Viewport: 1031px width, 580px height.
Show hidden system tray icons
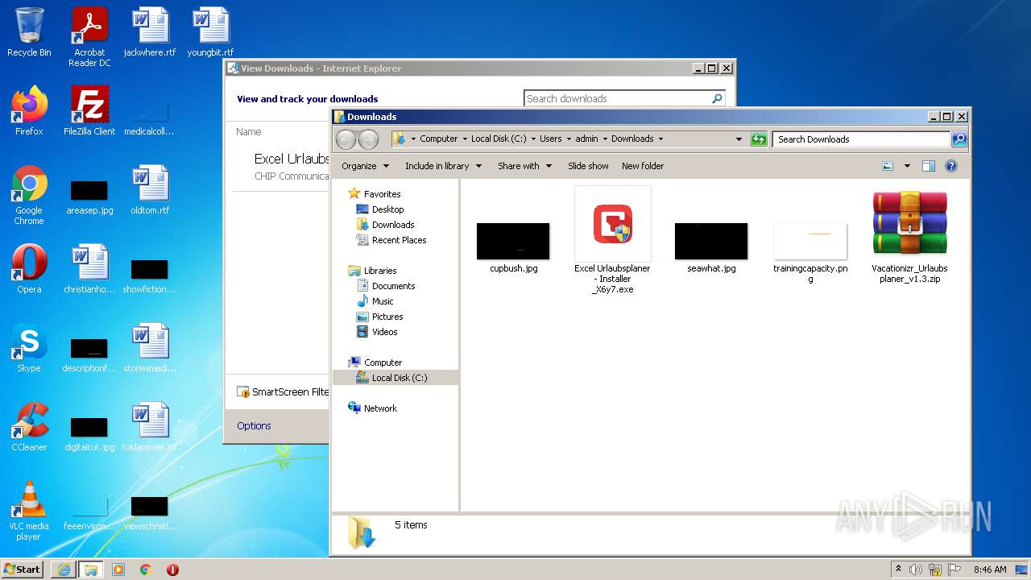tap(898, 570)
